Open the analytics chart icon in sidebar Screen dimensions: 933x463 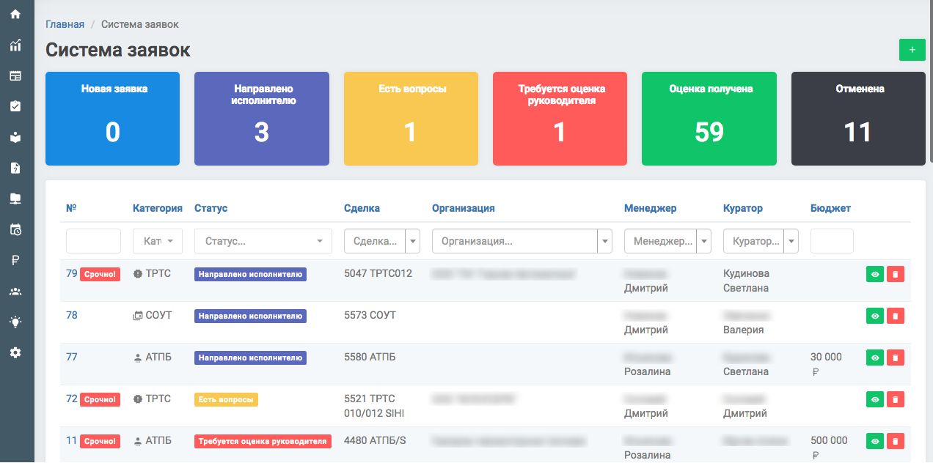(15, 45)
